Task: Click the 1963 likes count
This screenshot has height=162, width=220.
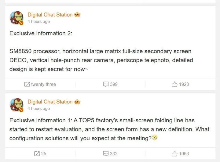Action: pos(184,153)
